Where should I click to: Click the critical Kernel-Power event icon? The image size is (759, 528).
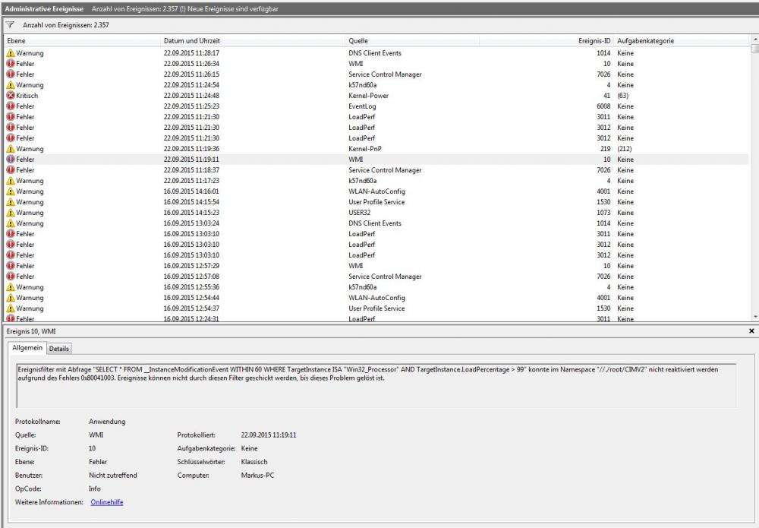[x=11, y=96]
